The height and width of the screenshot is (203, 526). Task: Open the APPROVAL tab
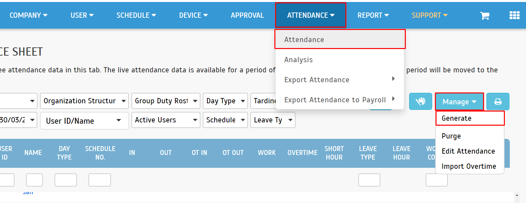tap(247, 15)
